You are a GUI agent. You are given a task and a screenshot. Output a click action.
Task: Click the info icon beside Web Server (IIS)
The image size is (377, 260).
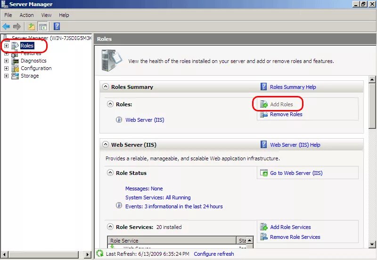point(119,120)
